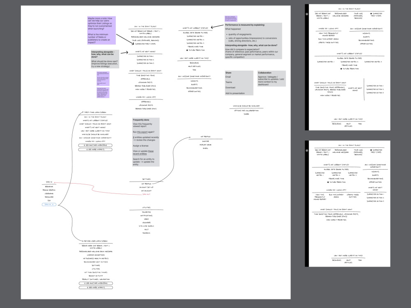Screen dimensions: 411x308
Task: Select "Performance is measured by explaining:" heading
Action: point(245,25)
